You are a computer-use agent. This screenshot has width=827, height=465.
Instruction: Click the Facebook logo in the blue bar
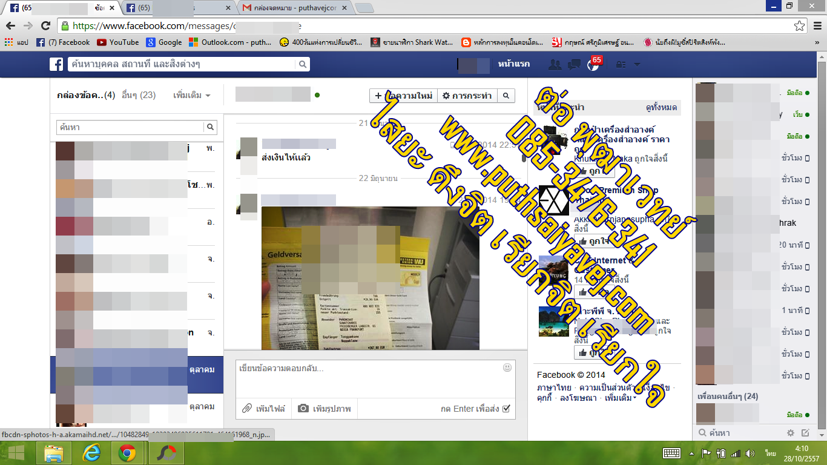pyautogui.click(x=56, y=64)
